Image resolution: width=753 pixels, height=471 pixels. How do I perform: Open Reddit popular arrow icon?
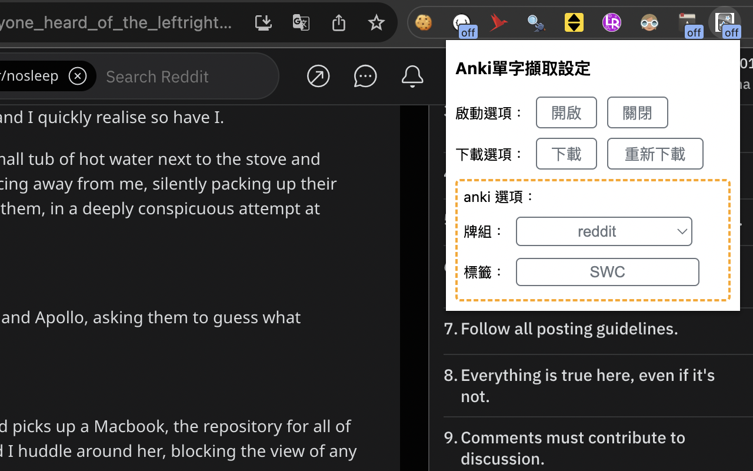pyautogui.click(x=318, y=76)
